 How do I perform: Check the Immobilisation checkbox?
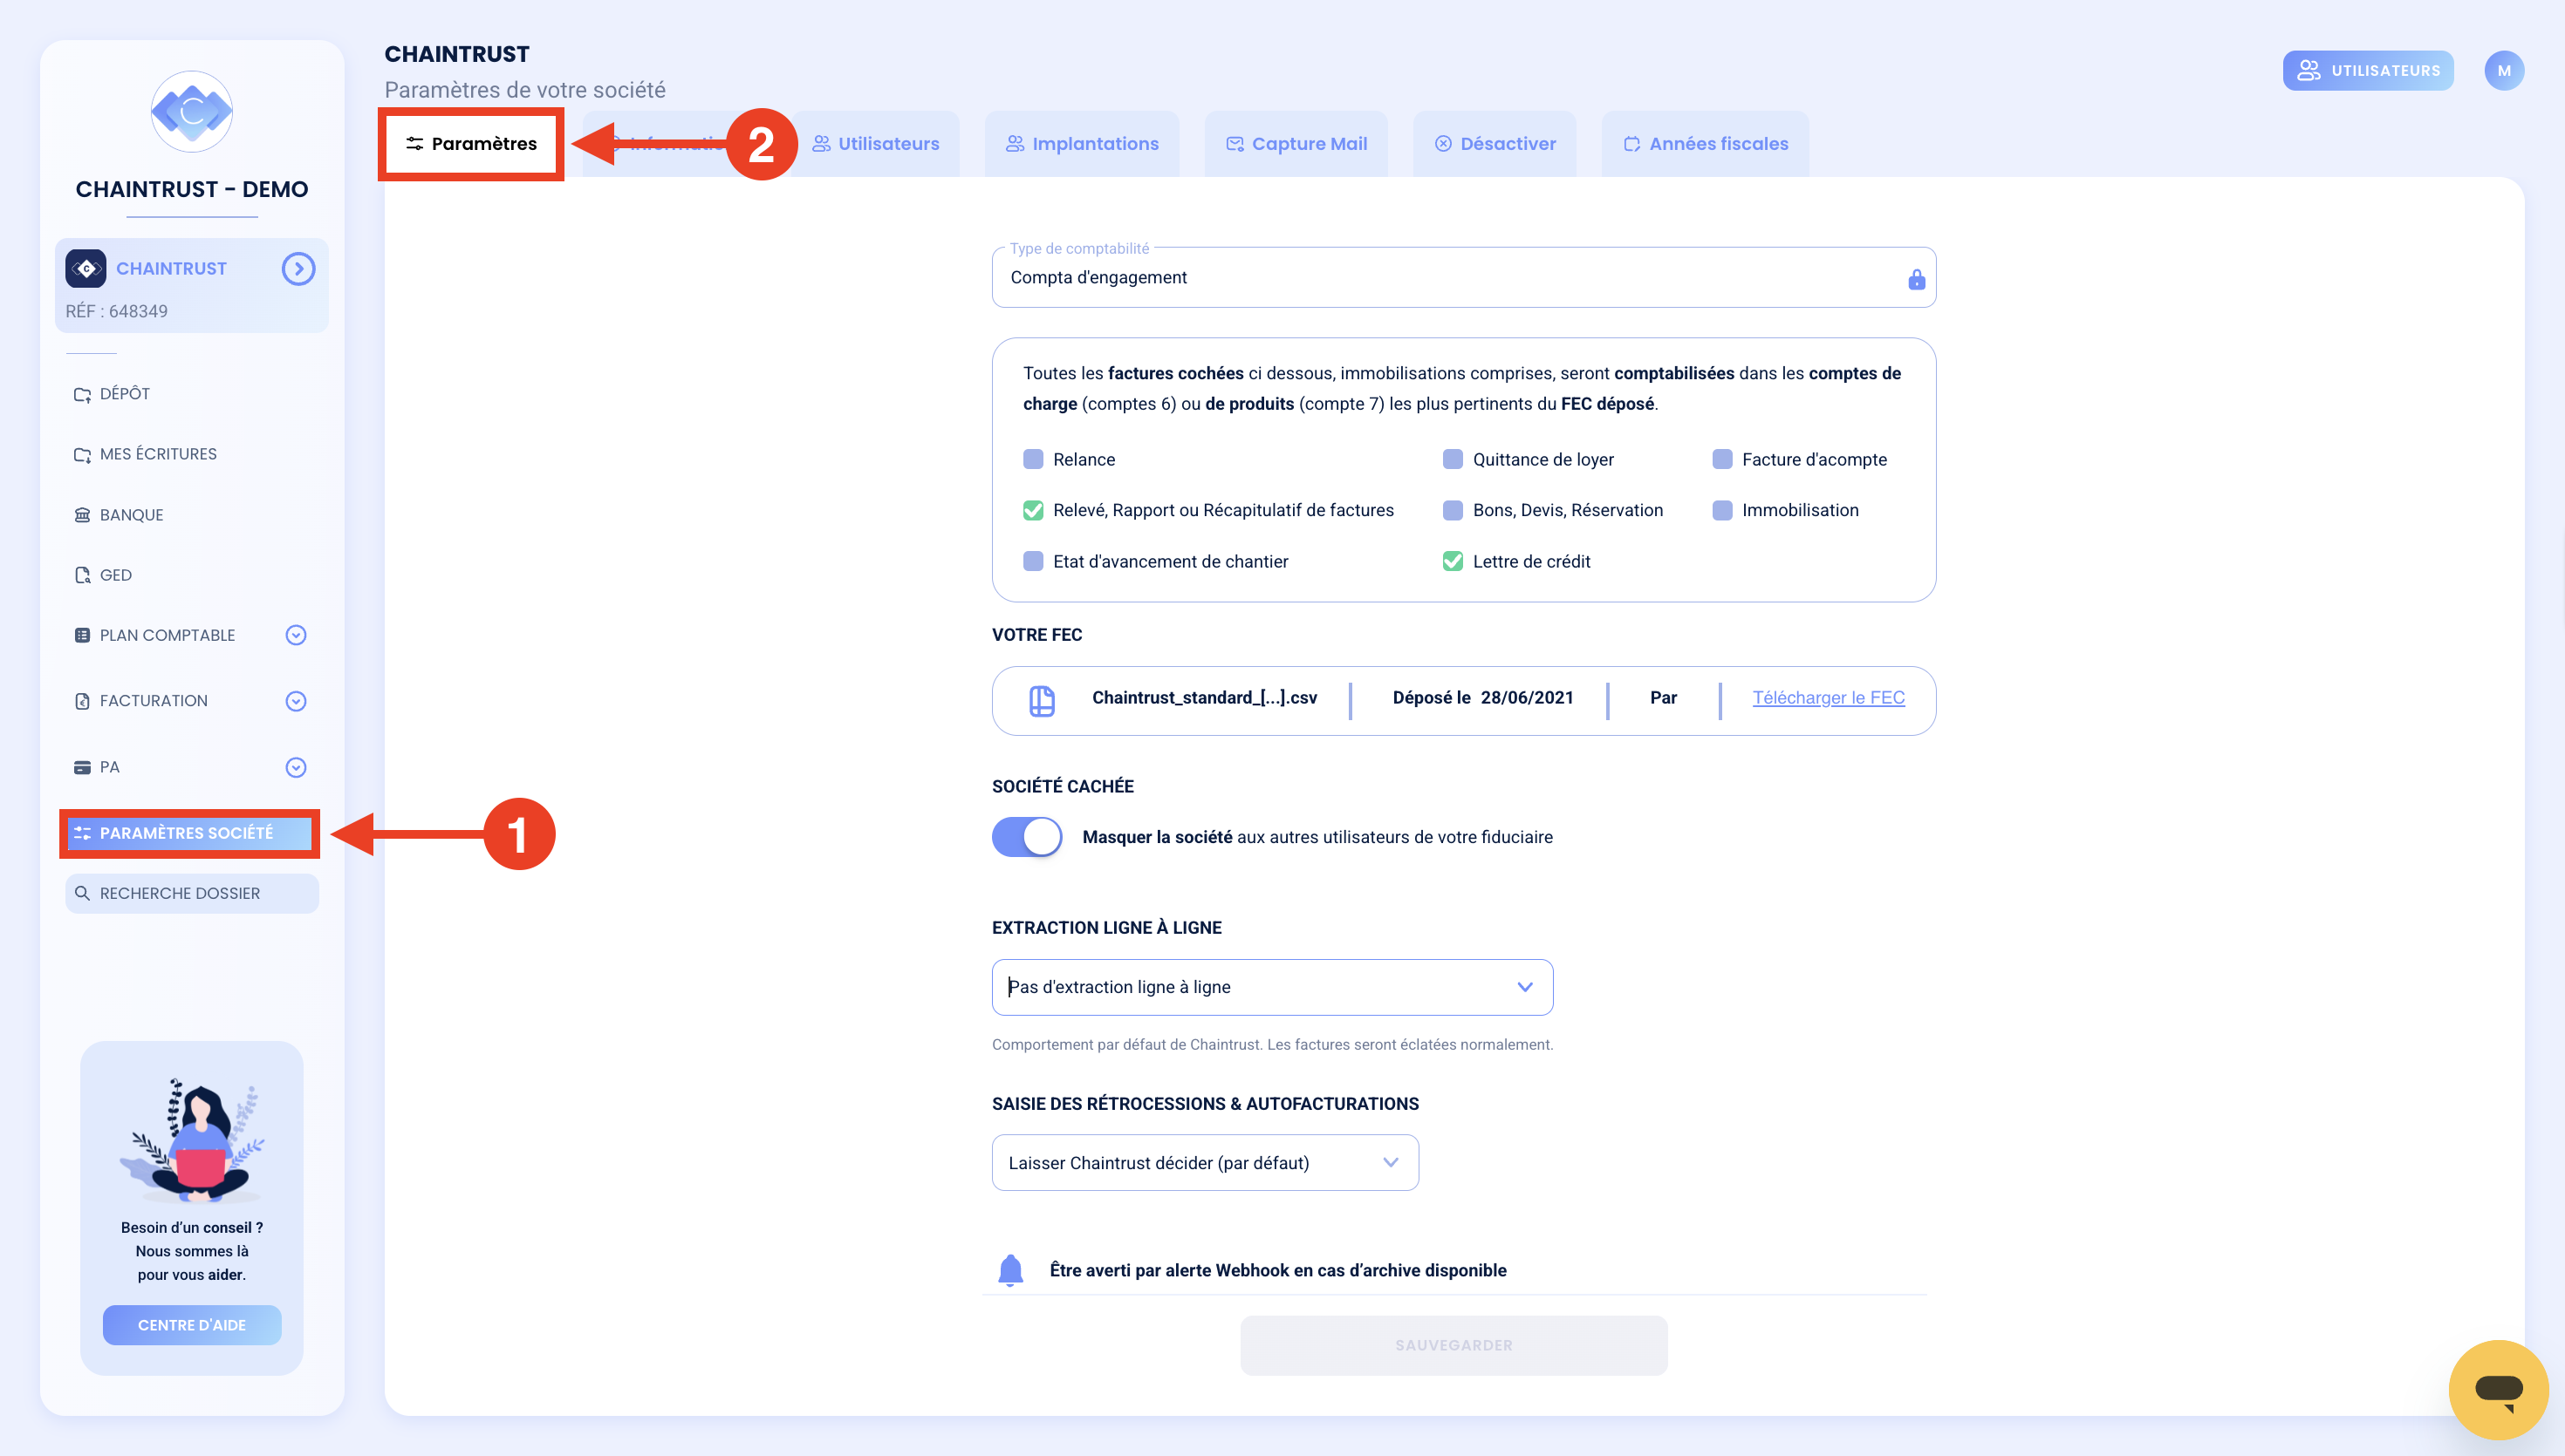pyautogui.click(x=1721, y=510)
